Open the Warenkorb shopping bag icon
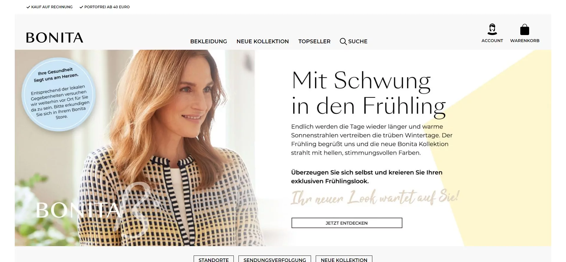The image size is (566, 262). pos(525,29)
